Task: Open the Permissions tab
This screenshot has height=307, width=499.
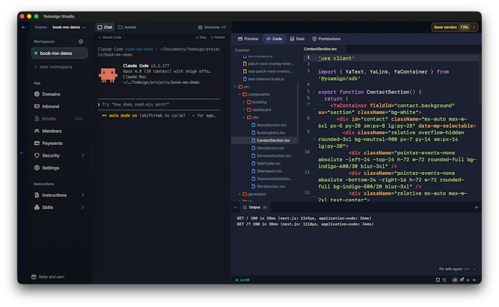Action: 326,39
